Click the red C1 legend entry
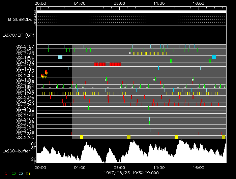Viewport: 236px width, 179px height. [x=6, y=174]
